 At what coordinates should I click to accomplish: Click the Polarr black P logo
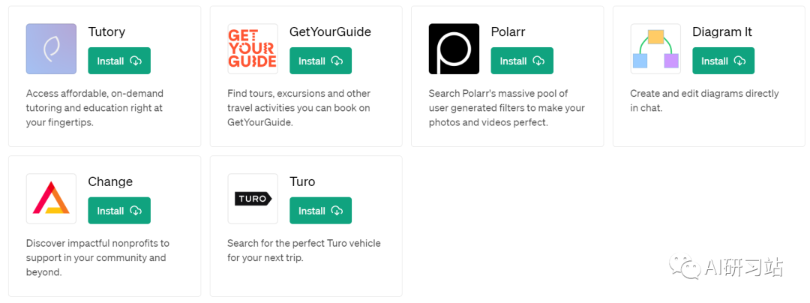(454, 49)
